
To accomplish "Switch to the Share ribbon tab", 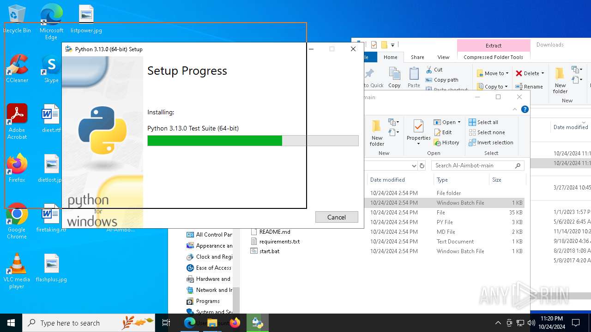I will pos(417,57).
